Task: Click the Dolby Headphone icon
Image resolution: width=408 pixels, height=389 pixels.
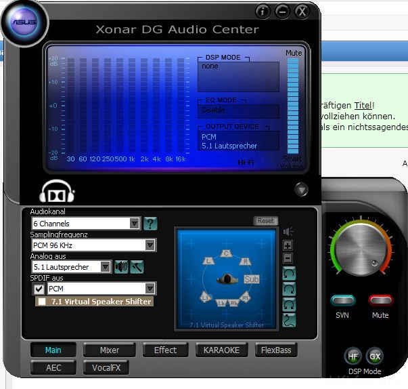Action: [57, 192]
